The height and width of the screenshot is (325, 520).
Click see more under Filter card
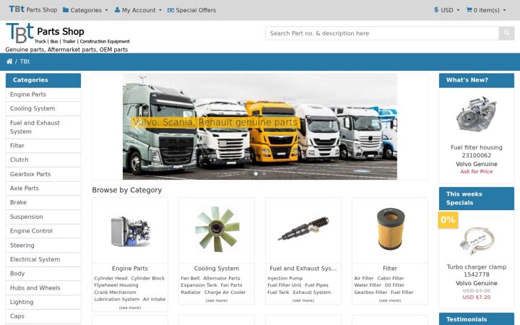point(390,300)
